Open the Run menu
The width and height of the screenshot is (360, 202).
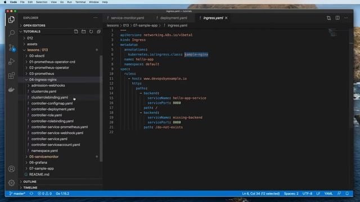point(69,2)
